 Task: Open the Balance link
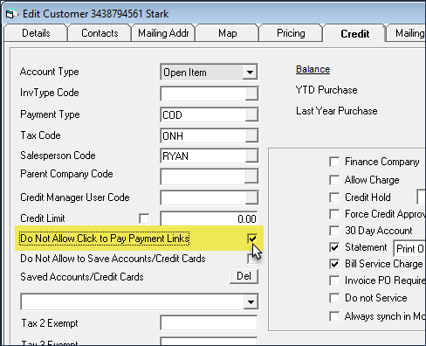coord(313,69)
